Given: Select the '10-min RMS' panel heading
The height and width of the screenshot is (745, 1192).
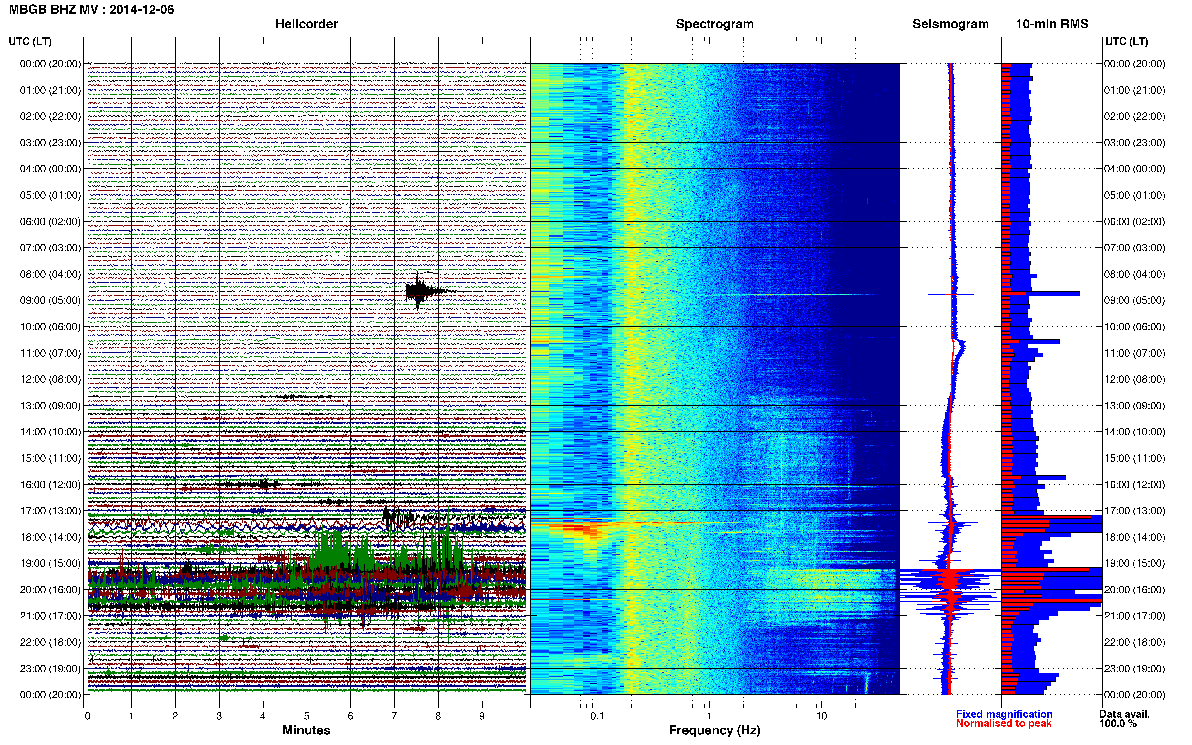Looking at the screenshot, I should point(1052,24).
